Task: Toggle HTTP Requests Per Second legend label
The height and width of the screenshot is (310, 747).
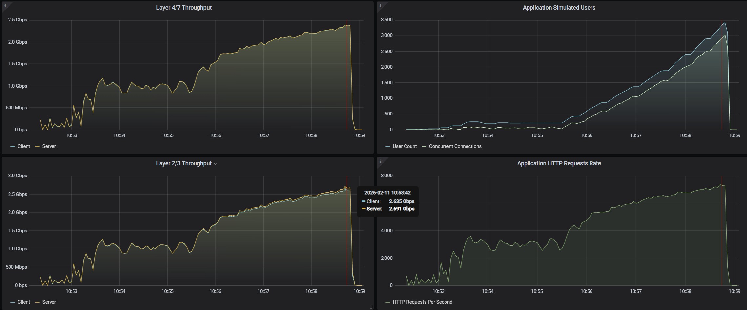Action: (422, 302)
